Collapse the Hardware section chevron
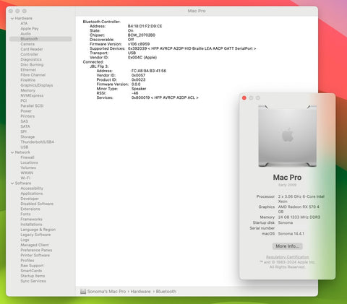The width and height of the screenshot is (347, 304). pyautogui.click(x=12, y=19)
